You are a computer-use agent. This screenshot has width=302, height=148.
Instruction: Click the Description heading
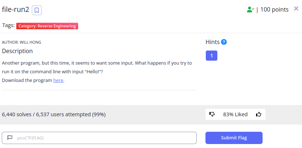point(17,51)
